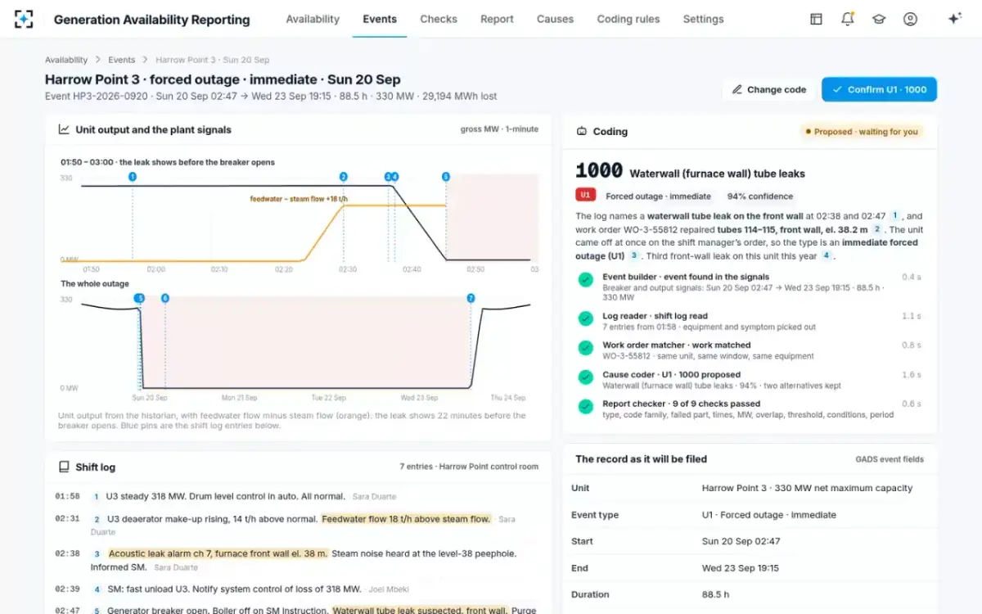The image size is (982, 614).
Task: Click the green check for Log reader
Action: [585, 319]
